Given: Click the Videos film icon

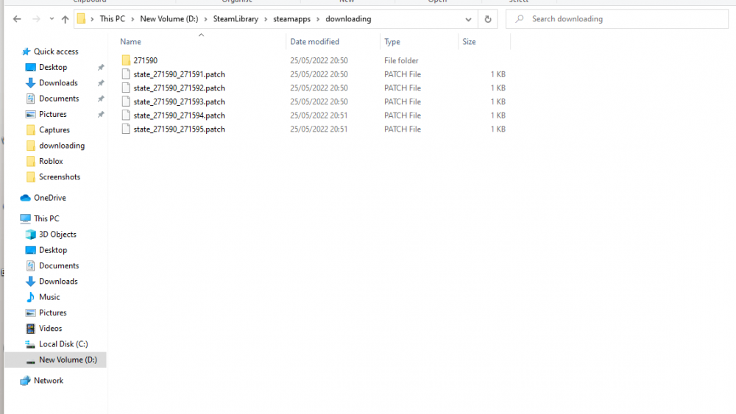Looking at the screenshot, I should click(30, 328).
